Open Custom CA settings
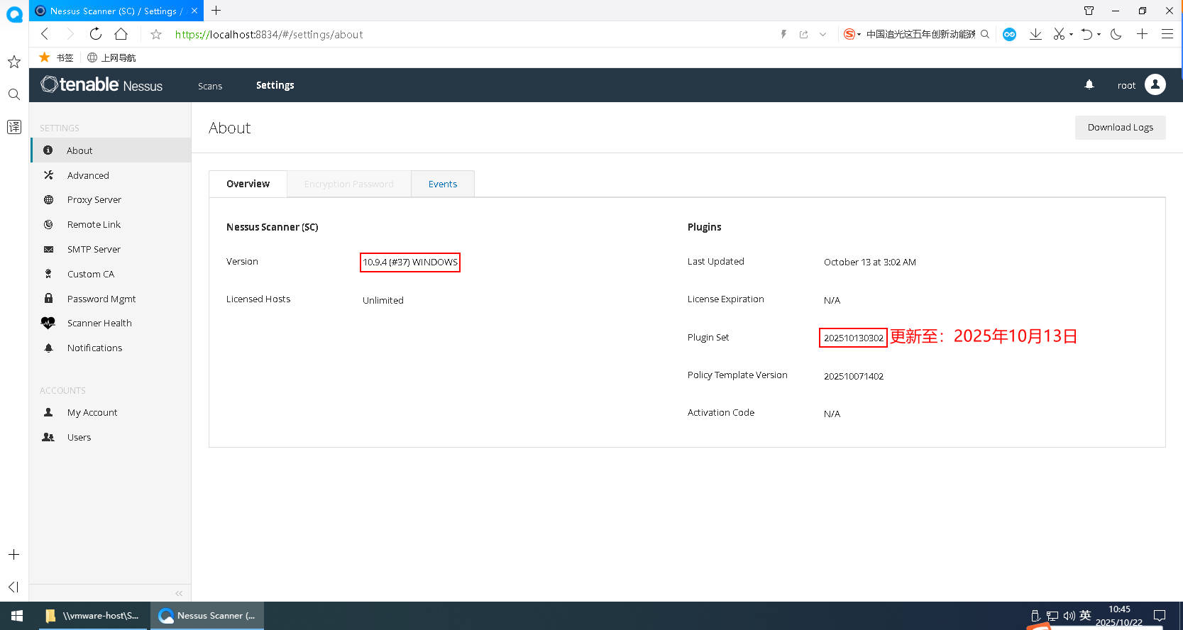 pyautogui.click(x=90, y=274)
